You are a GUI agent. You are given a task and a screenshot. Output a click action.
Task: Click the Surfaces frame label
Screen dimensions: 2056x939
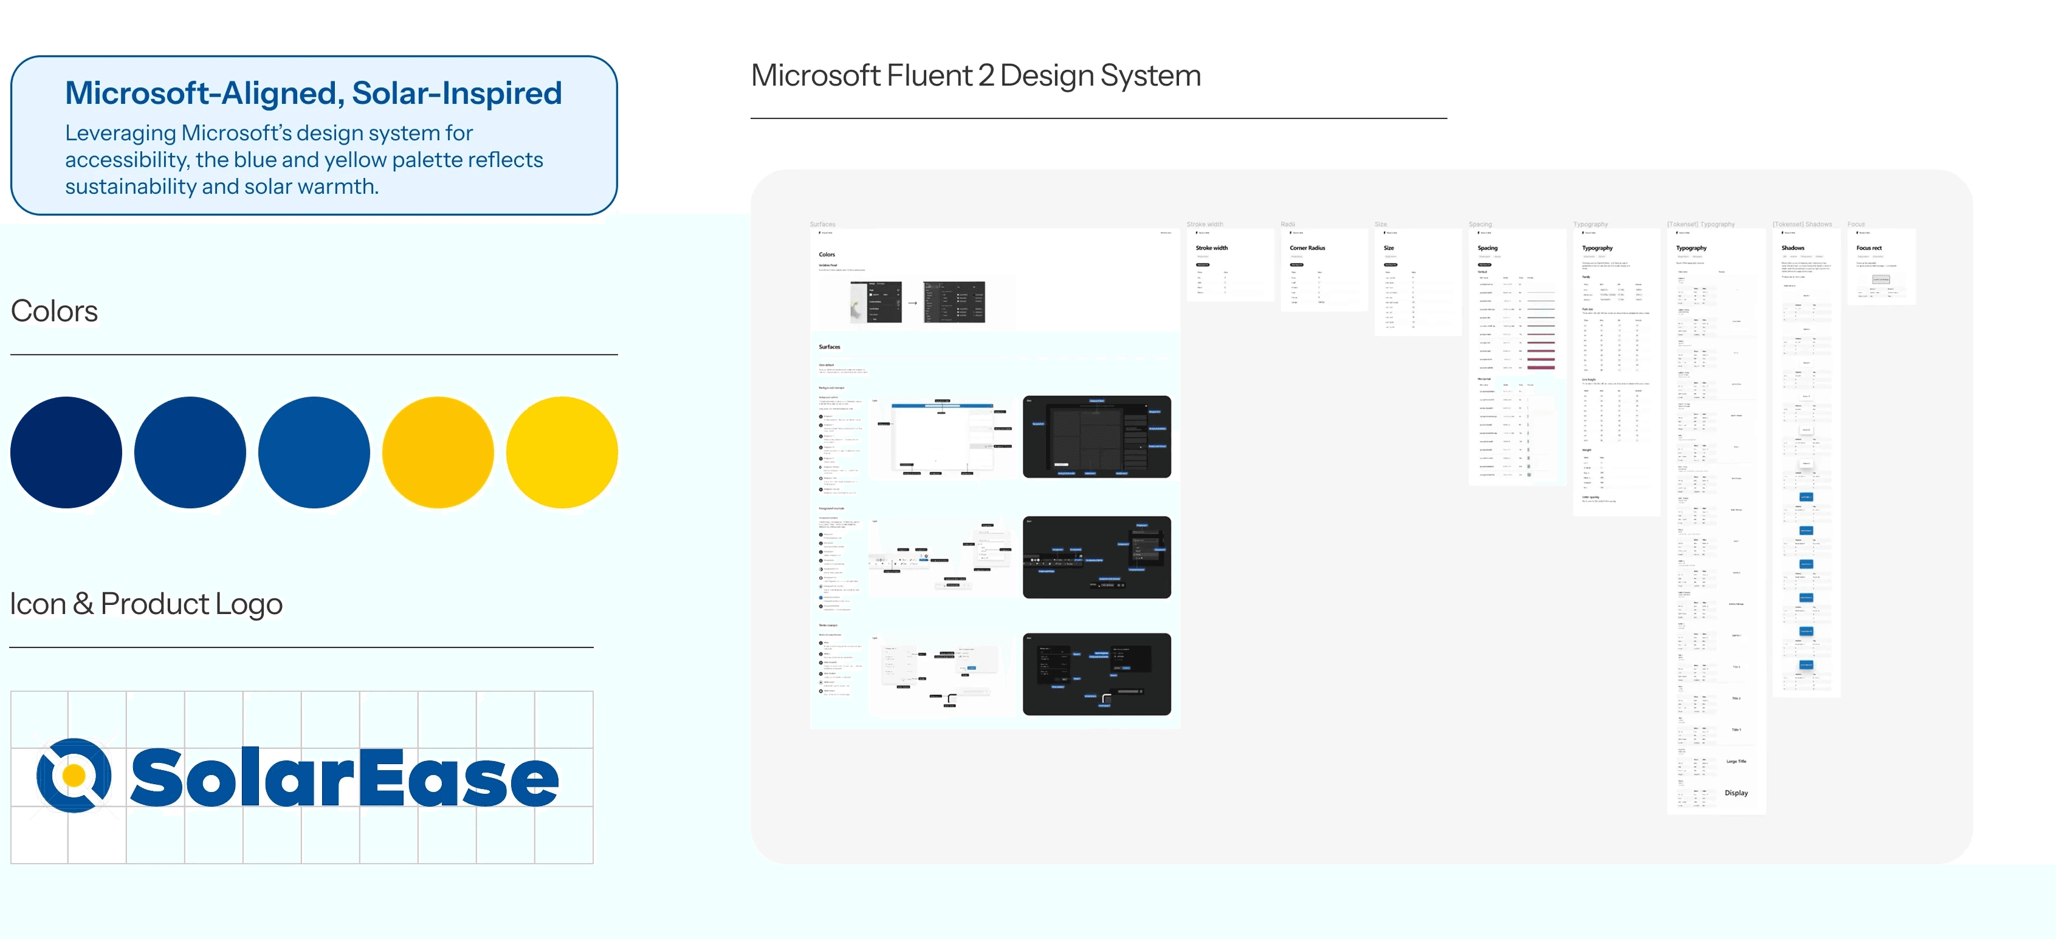click(x=822, y=224)
